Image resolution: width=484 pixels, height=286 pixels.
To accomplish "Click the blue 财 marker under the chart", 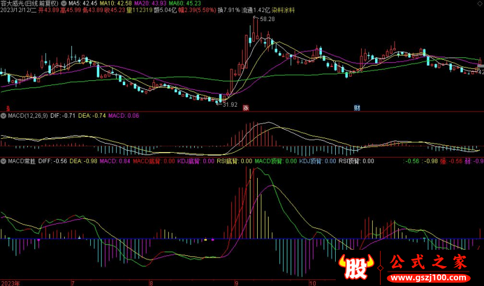I will [357, 108].
